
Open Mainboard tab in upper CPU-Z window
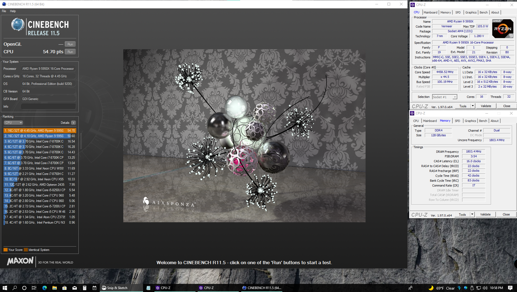[x=430, y=12]
